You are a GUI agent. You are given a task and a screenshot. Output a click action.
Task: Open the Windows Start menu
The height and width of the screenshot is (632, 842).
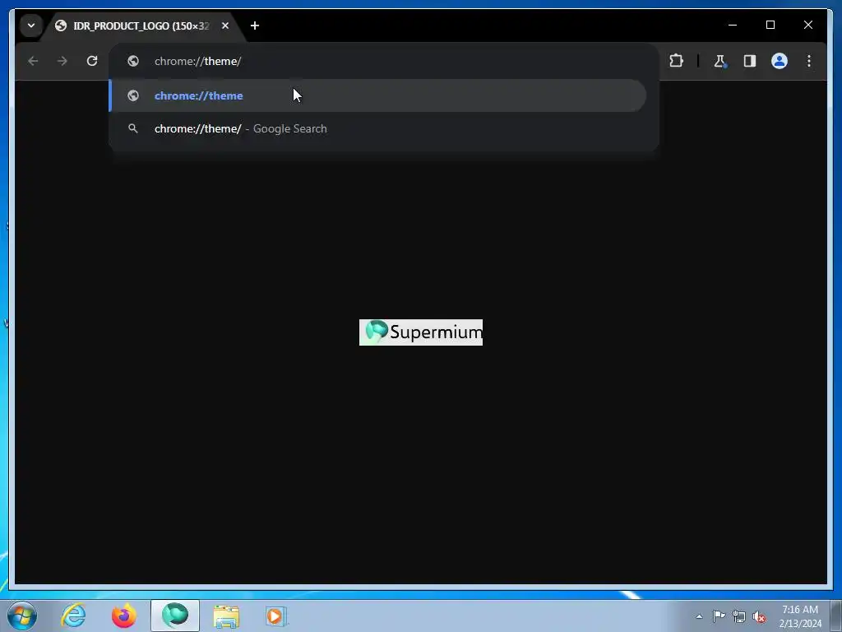22,616
